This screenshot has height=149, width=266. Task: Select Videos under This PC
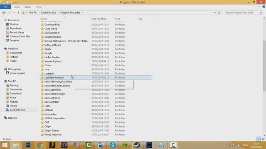pyautogui.click(x=13, y=106)
